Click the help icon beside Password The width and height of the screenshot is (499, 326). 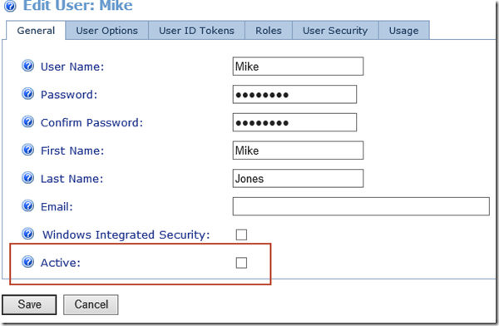[27, 94]
